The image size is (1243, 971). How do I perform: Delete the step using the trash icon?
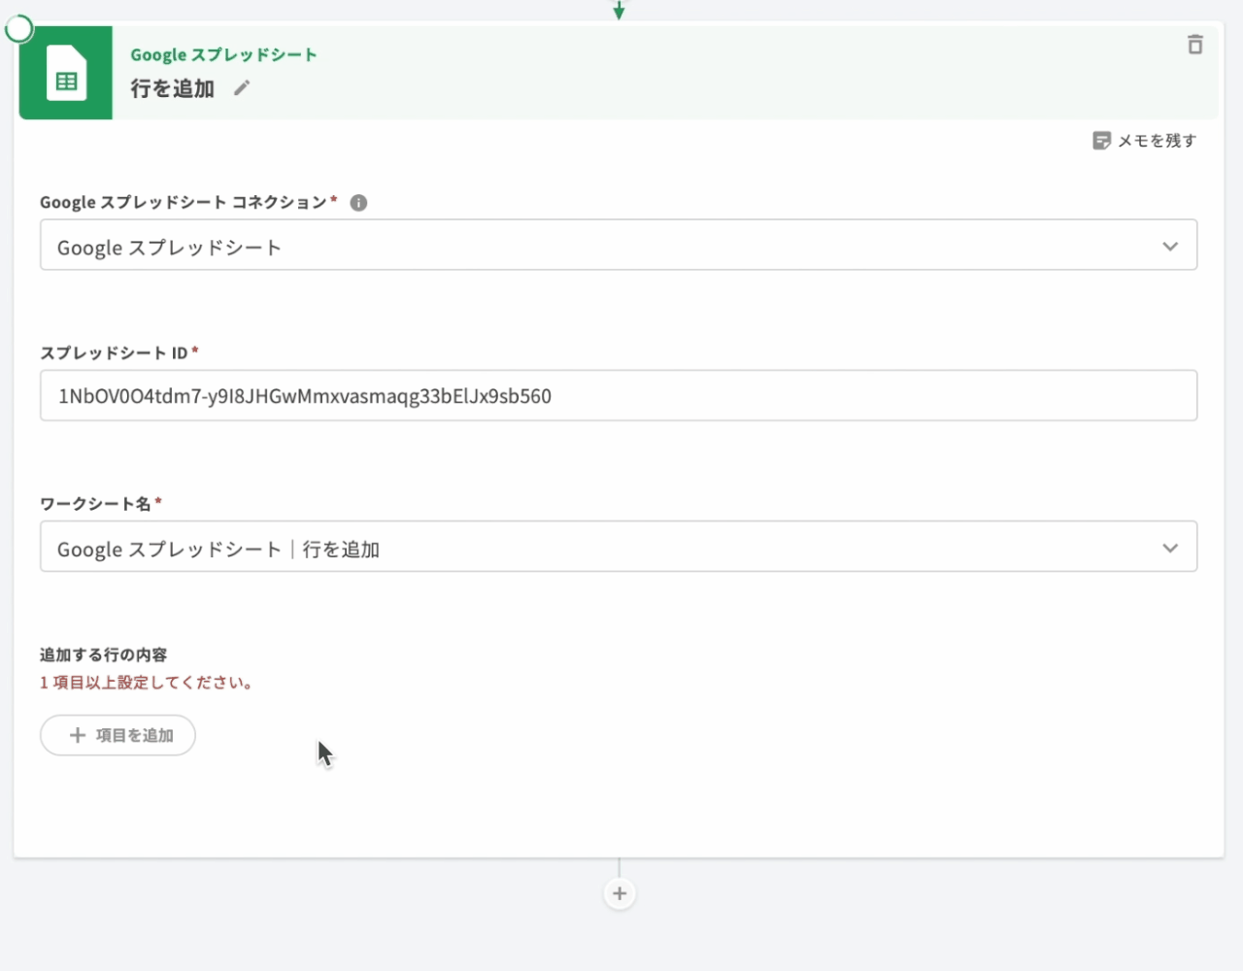pyautogui.click(x=1194, y=45)
